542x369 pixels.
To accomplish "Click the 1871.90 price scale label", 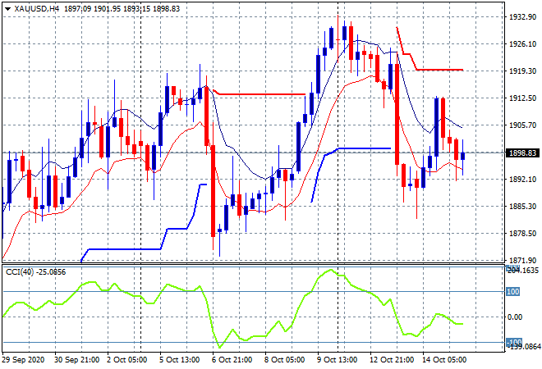I will [x=522, y=261].
